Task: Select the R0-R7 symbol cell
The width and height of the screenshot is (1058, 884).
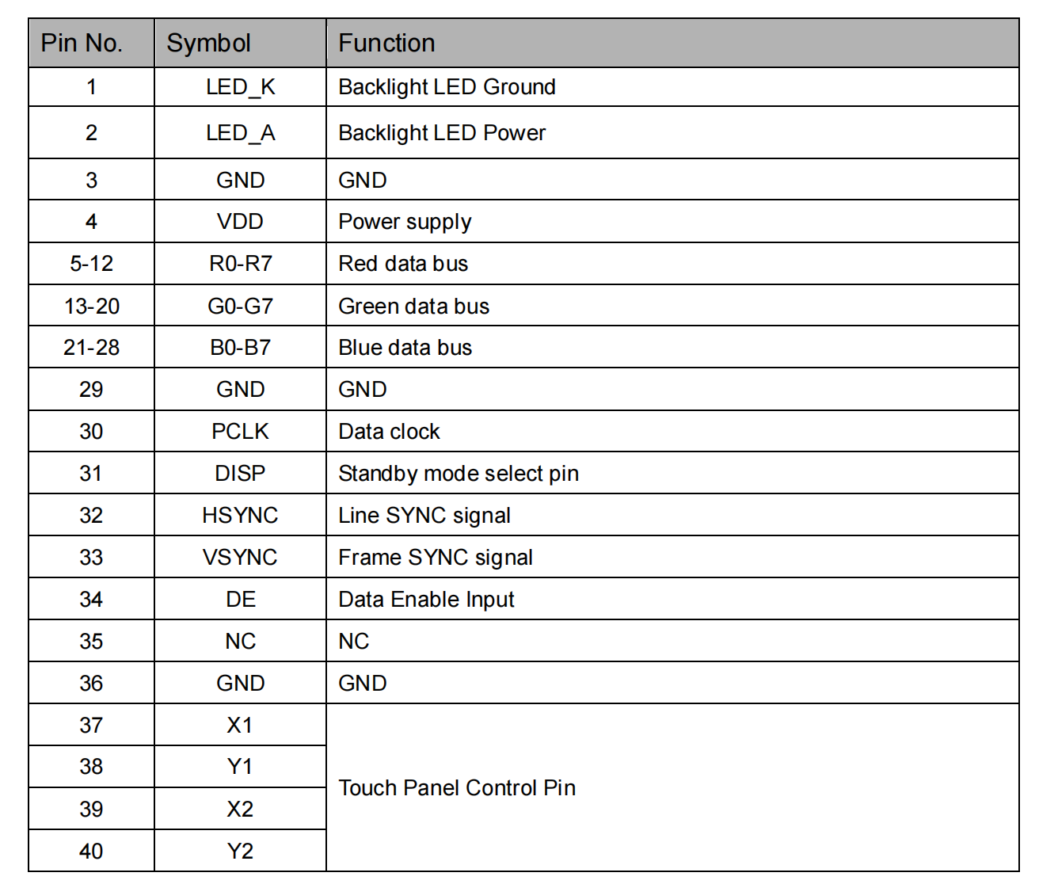Action: click(240, 264)
